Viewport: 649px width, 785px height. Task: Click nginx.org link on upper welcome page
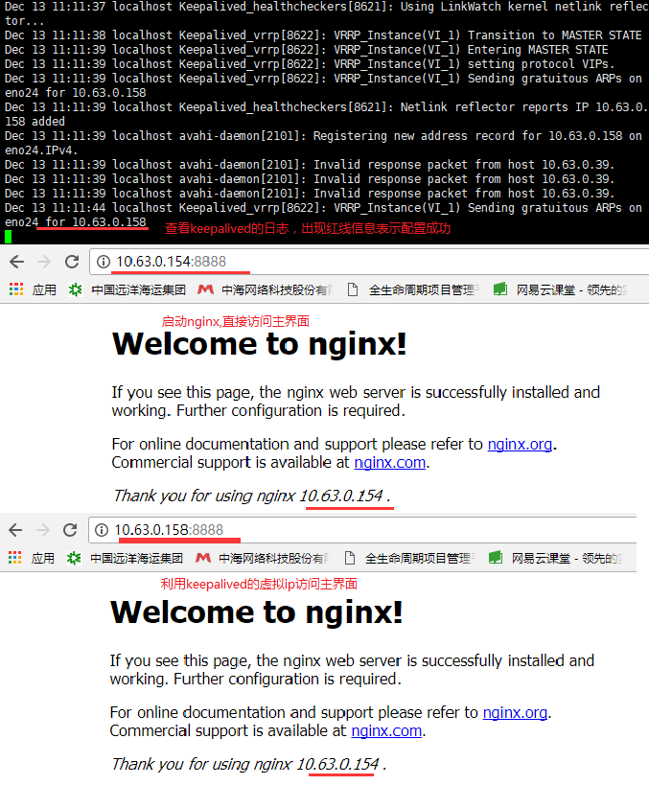click(520, 444)
